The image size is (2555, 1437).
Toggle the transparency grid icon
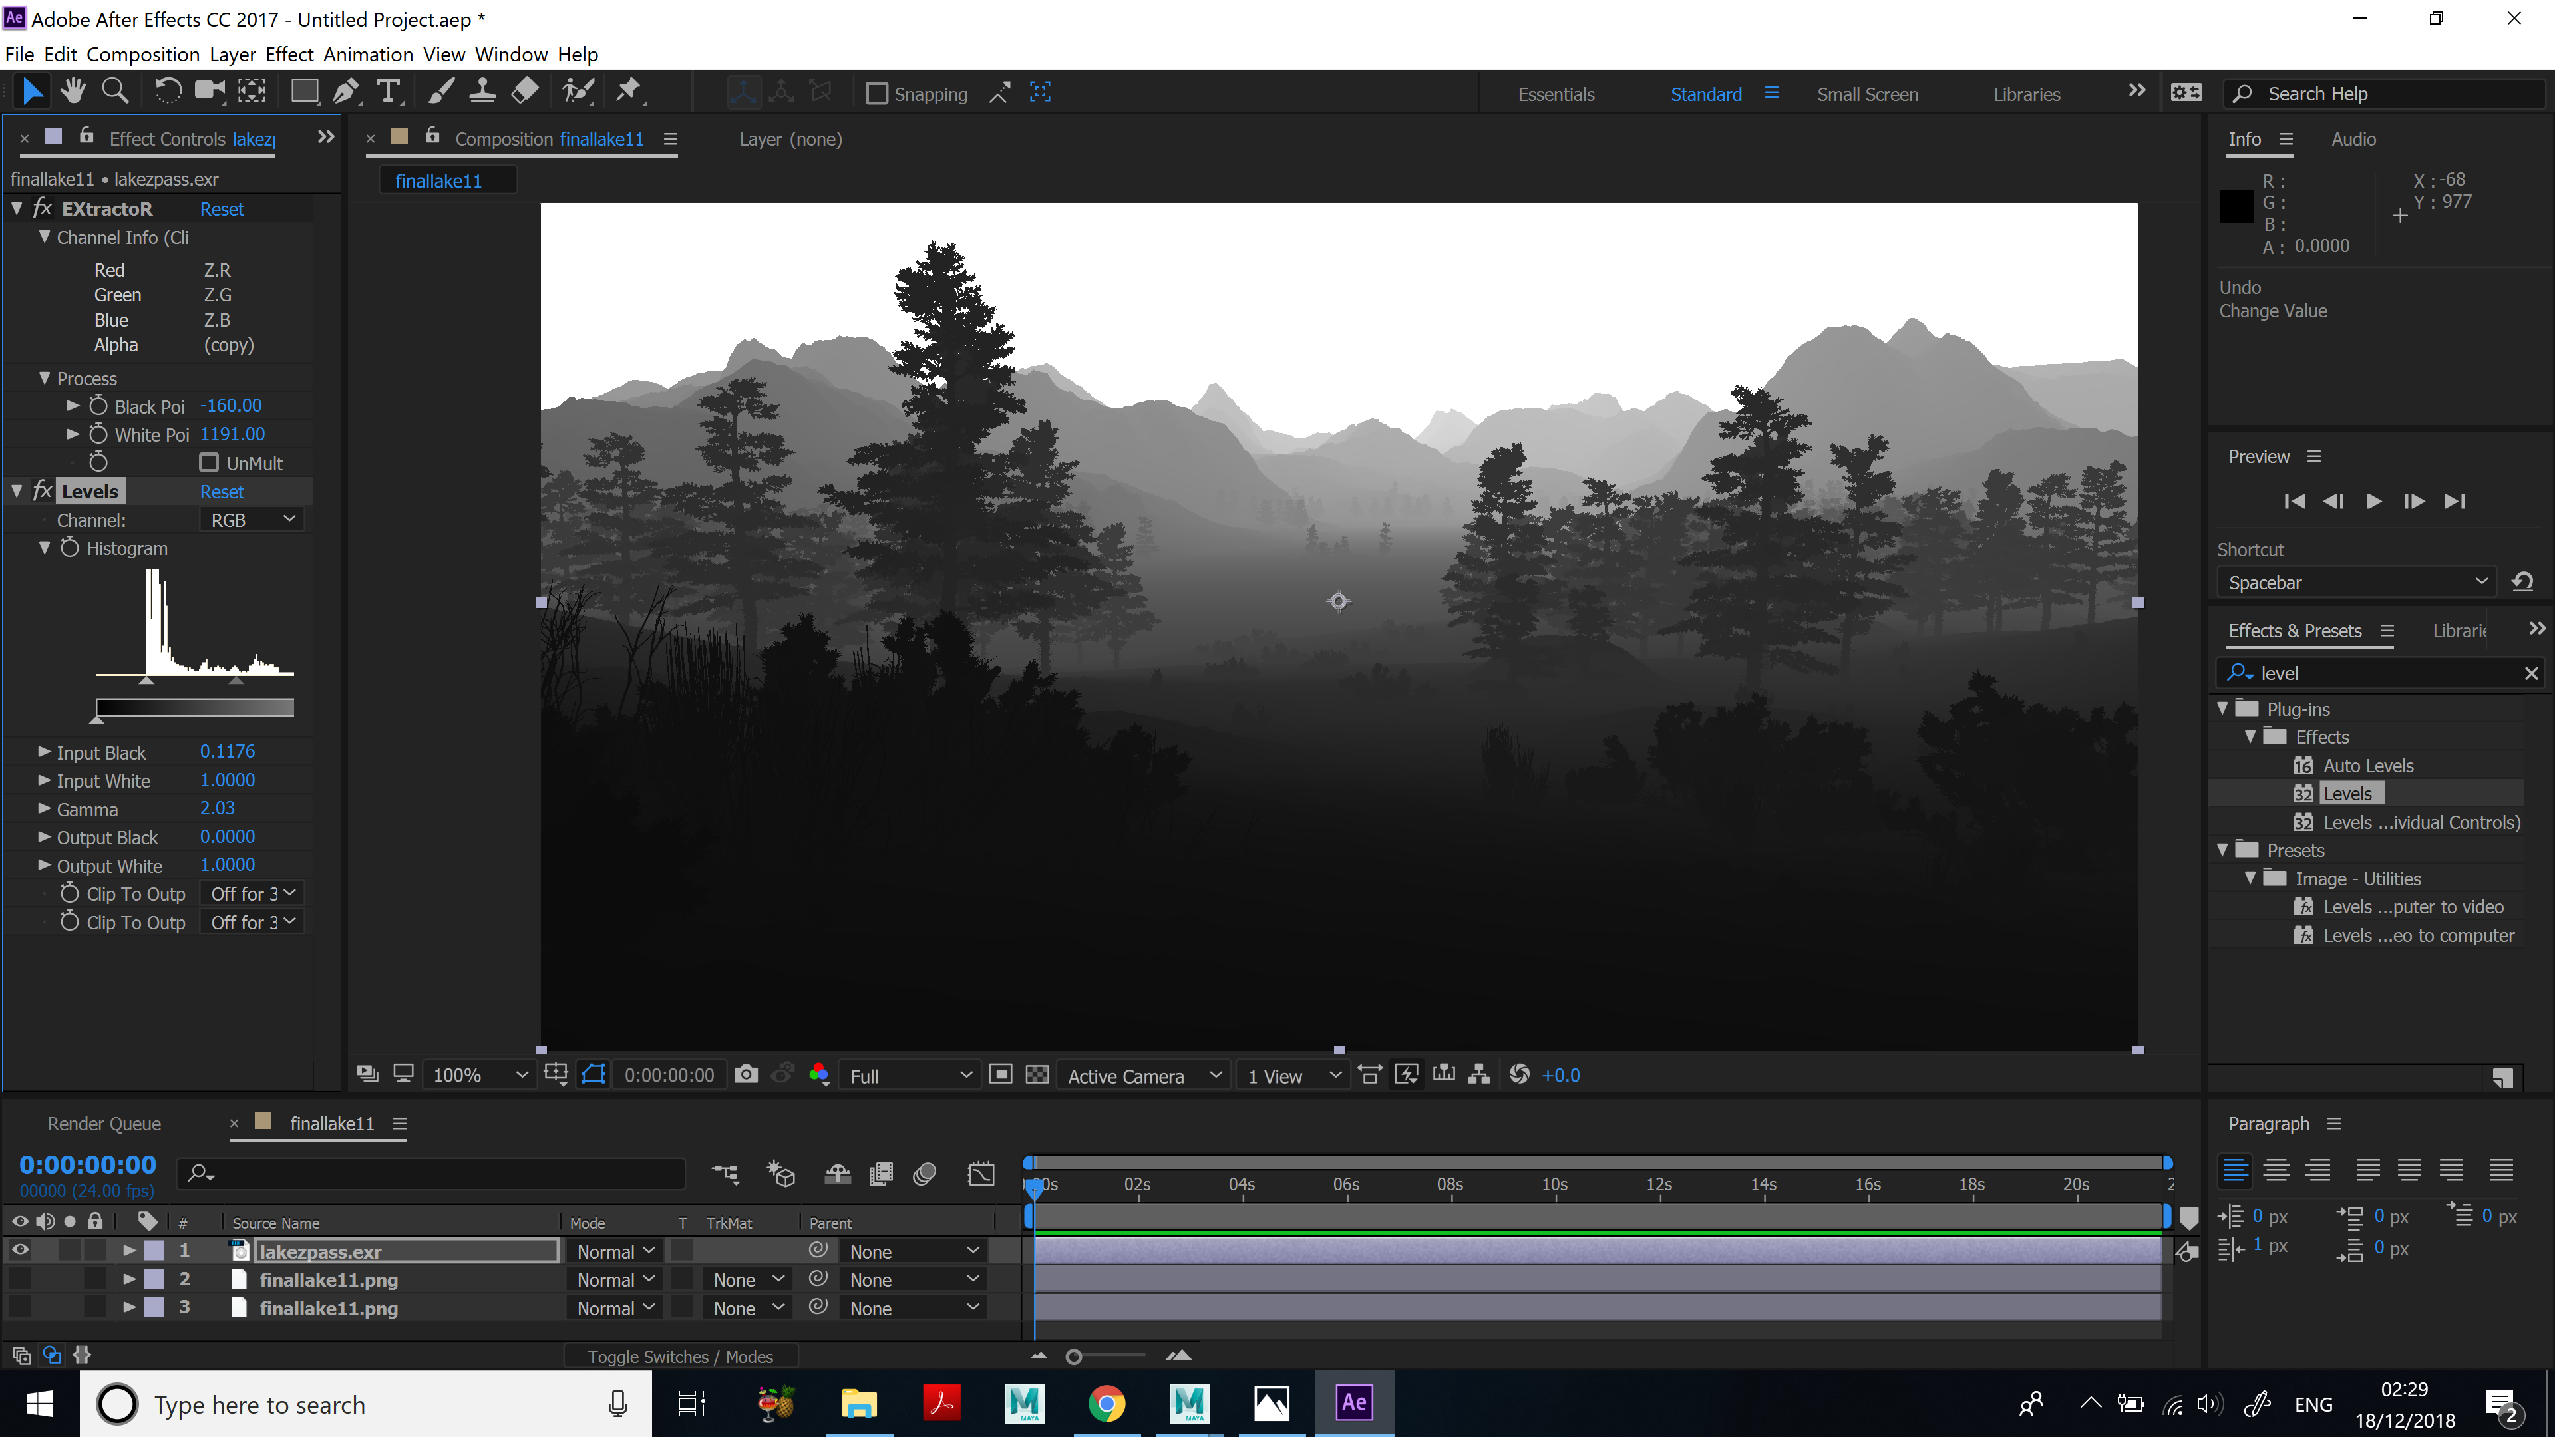pos(1037,1075)
